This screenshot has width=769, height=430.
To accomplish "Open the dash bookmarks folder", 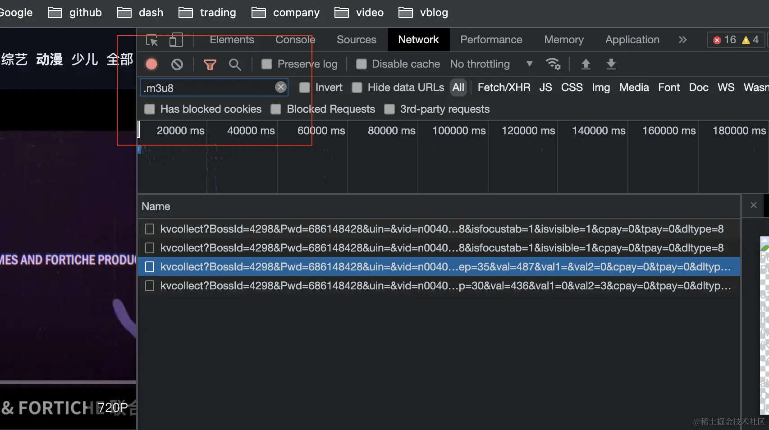I will [140, 13].
